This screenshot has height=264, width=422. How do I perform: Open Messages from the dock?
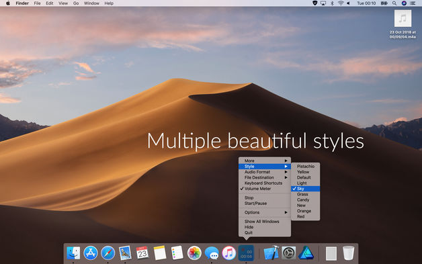[x=212, y=253]
